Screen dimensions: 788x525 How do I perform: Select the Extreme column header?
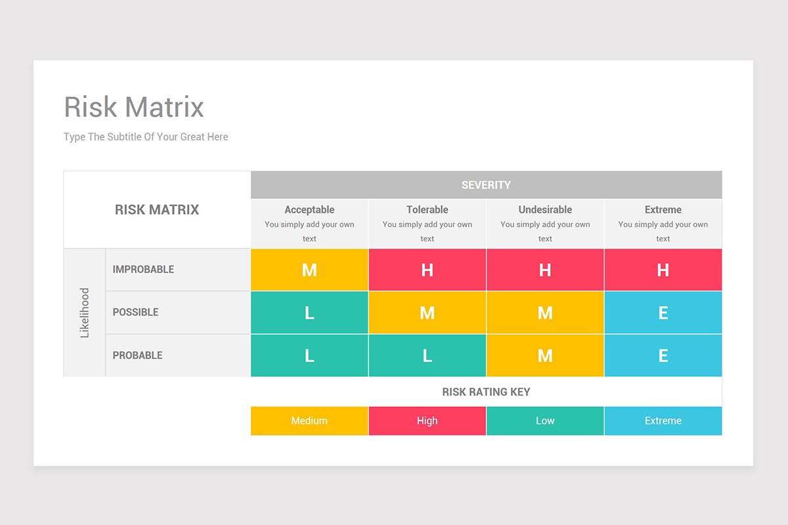[663, 209]
